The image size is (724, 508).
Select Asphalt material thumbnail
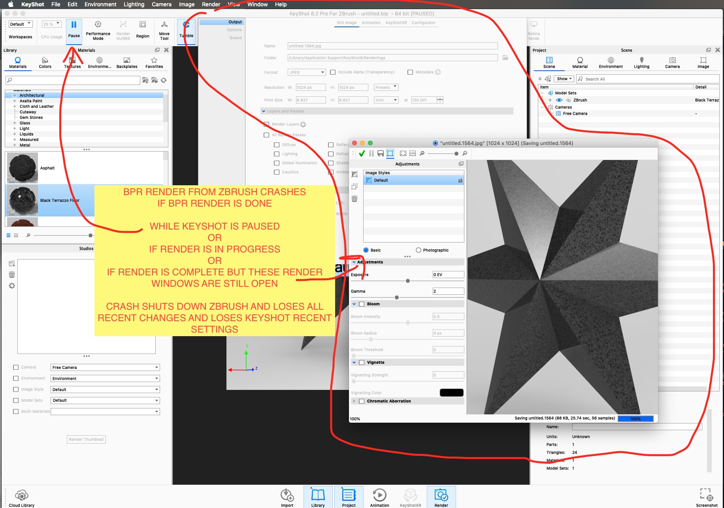coord(23,168)
